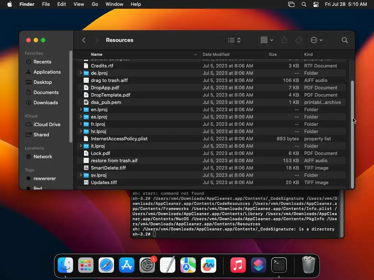Image resolution: width=374 pixels, height=280 pixels.
Task: Select Network under Locations
Action: [43, 157]
